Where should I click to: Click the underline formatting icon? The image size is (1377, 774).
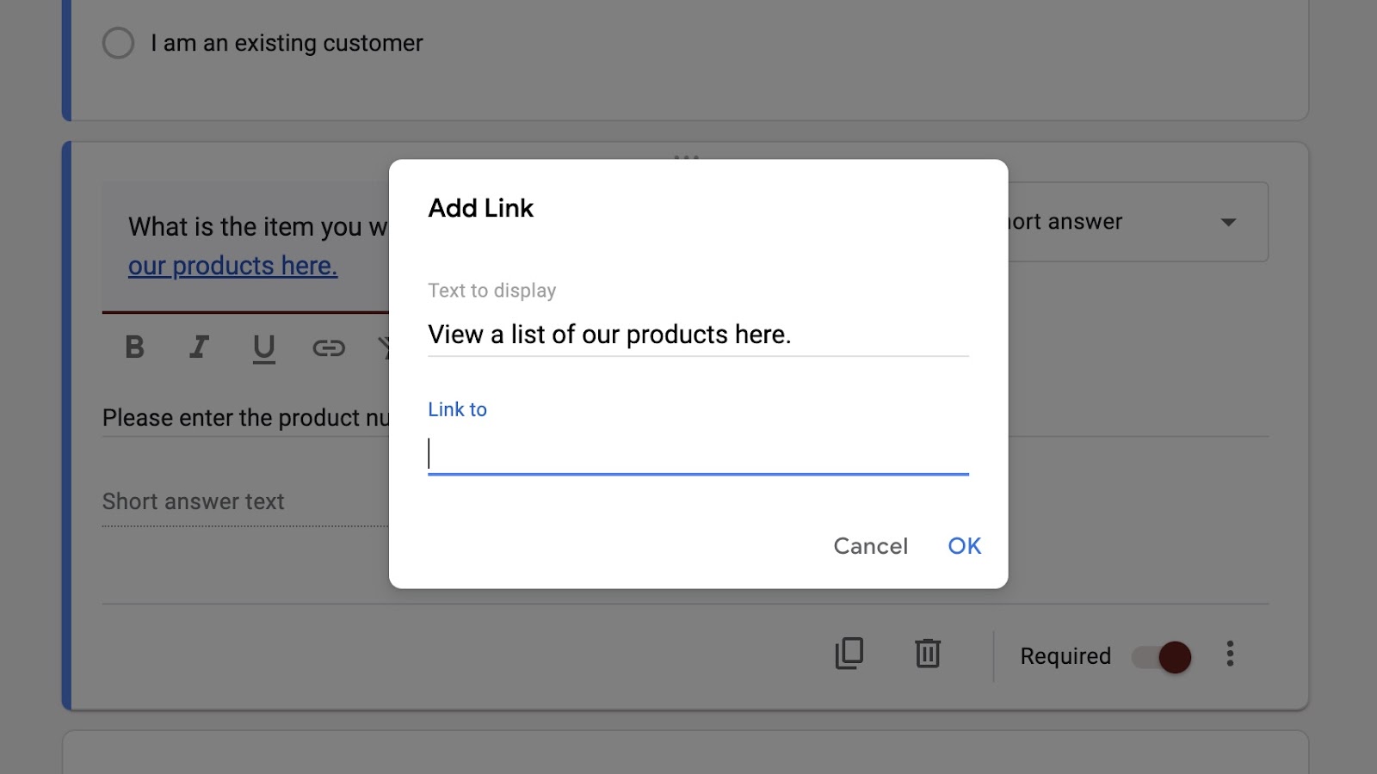264,347
